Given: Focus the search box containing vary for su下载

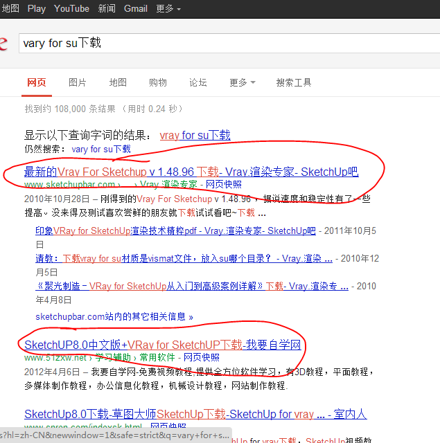Looking at the screenshot, I should click(229, 43).
